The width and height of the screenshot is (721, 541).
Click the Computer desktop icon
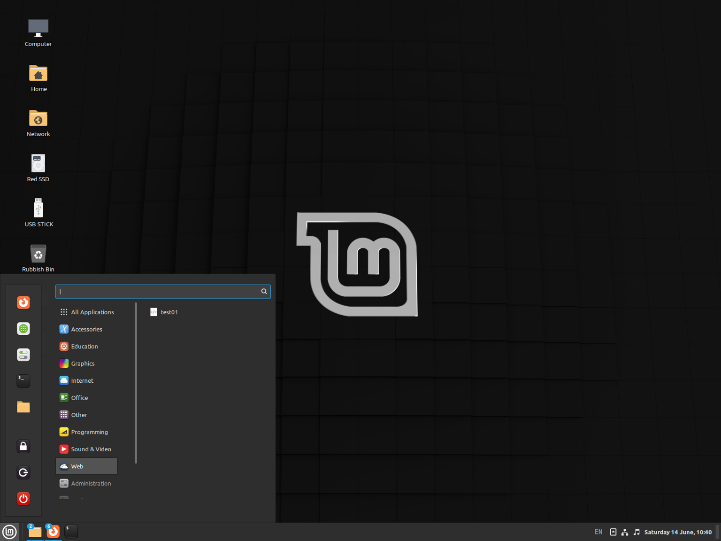tap(38, 33)
